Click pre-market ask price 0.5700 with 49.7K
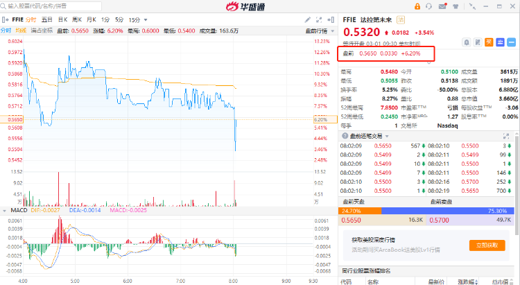 (470, 220)
